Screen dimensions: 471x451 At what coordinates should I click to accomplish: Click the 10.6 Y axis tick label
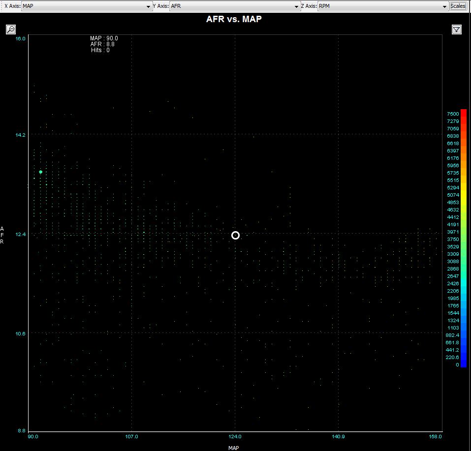(x=21, y=333)
